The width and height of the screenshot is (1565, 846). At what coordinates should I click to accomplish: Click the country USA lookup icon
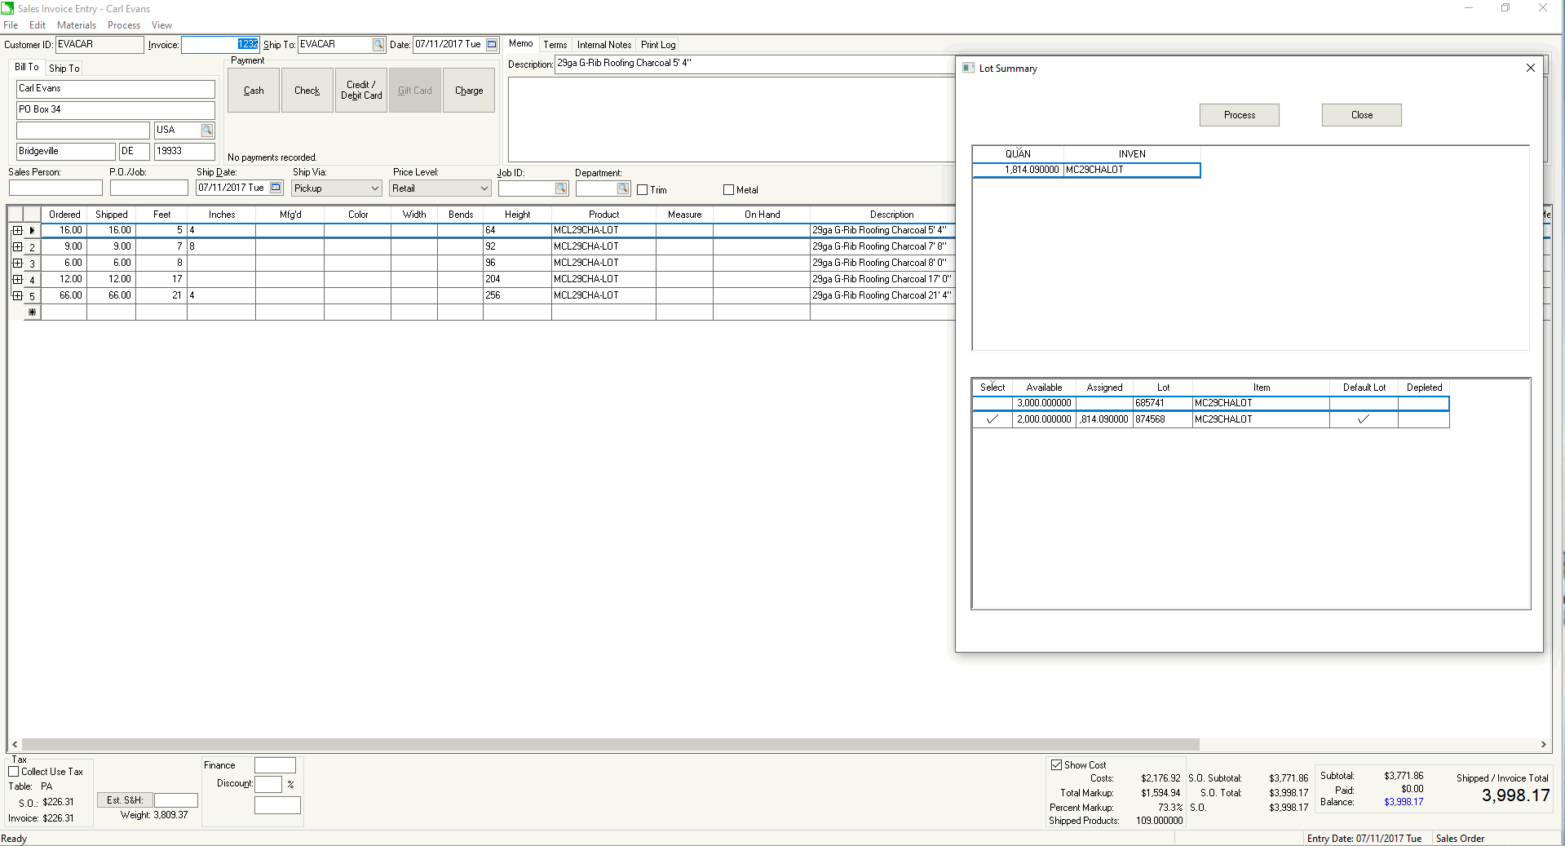[207, 131]
